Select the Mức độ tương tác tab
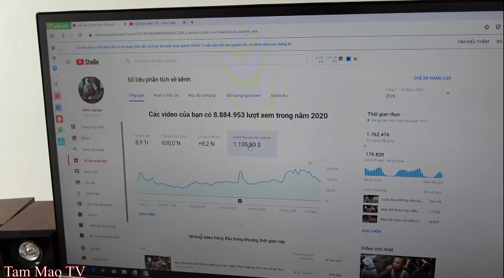Image resolution: width=504 pixels, height=278 pixels. click(202, 95)
